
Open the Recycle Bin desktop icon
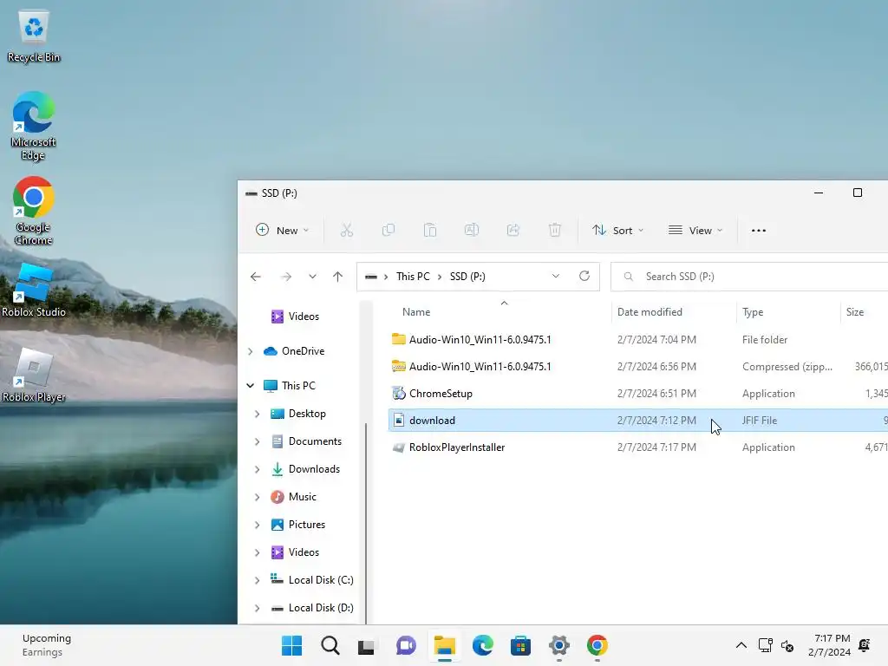point(34,36)
